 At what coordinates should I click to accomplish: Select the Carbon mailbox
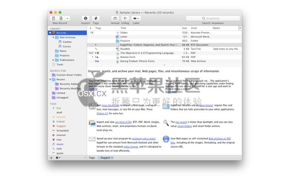(67, 42)
